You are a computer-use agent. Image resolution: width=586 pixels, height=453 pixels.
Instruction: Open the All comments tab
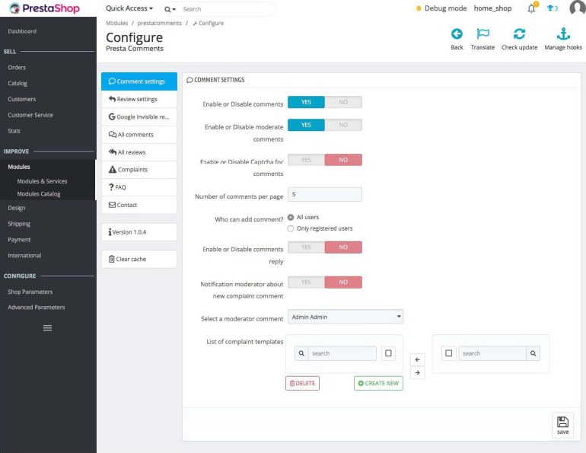click(x=139, y=135)
